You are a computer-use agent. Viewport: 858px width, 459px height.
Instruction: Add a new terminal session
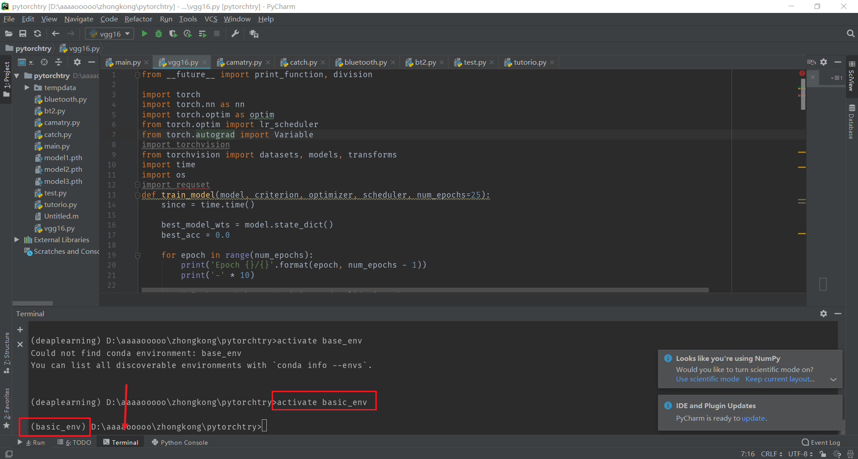[x=20, y=330]
